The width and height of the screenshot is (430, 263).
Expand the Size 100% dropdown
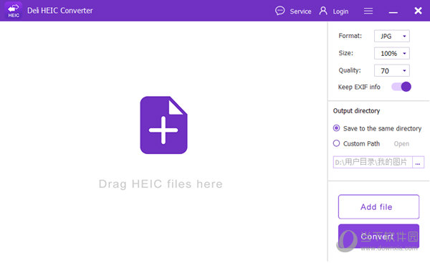[391, 53]
